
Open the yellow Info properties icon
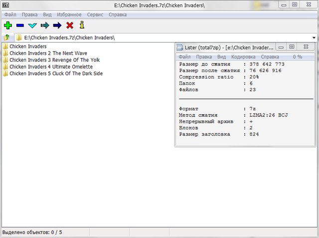click(x=82, y=25)
